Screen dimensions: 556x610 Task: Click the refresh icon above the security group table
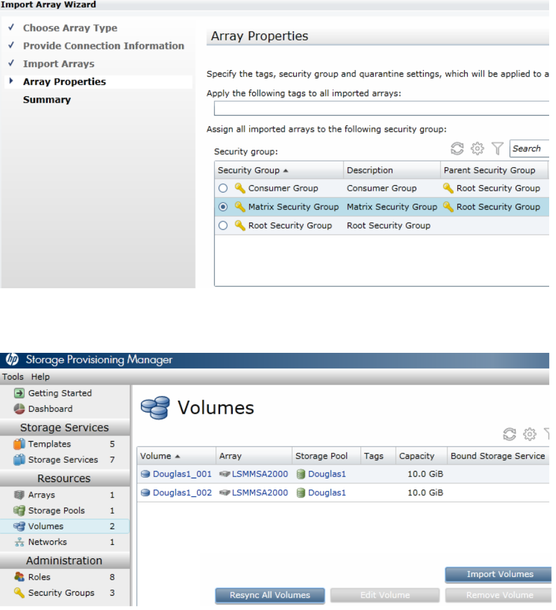point(457,148)
